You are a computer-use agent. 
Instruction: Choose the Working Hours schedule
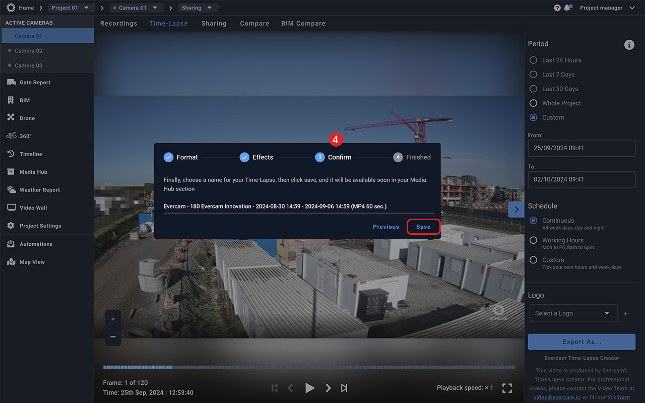click(533, 240)
